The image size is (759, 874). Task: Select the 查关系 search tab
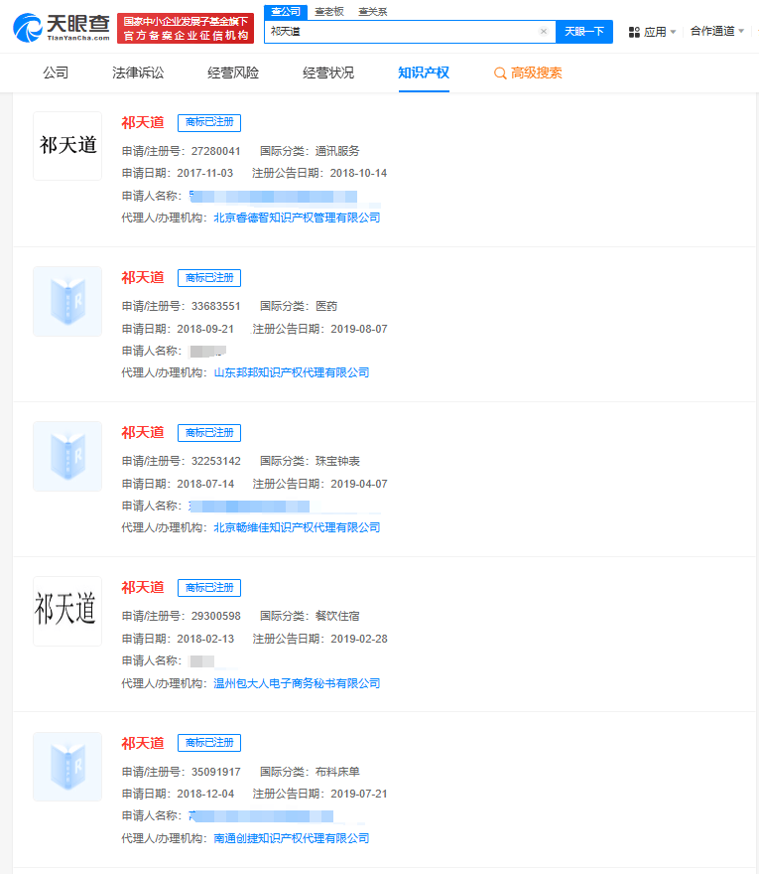click(x=372, y=12)
